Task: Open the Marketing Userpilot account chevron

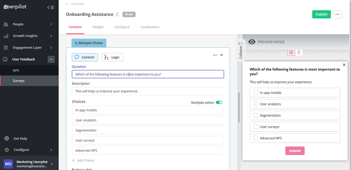Action: tap(52, 164)
